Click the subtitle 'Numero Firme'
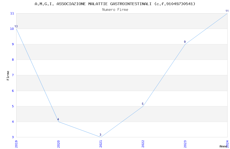230x149 pixels. click(x=115, y=10)
